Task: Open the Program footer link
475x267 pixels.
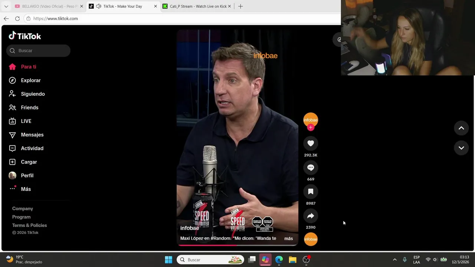Action: point(21,217)
